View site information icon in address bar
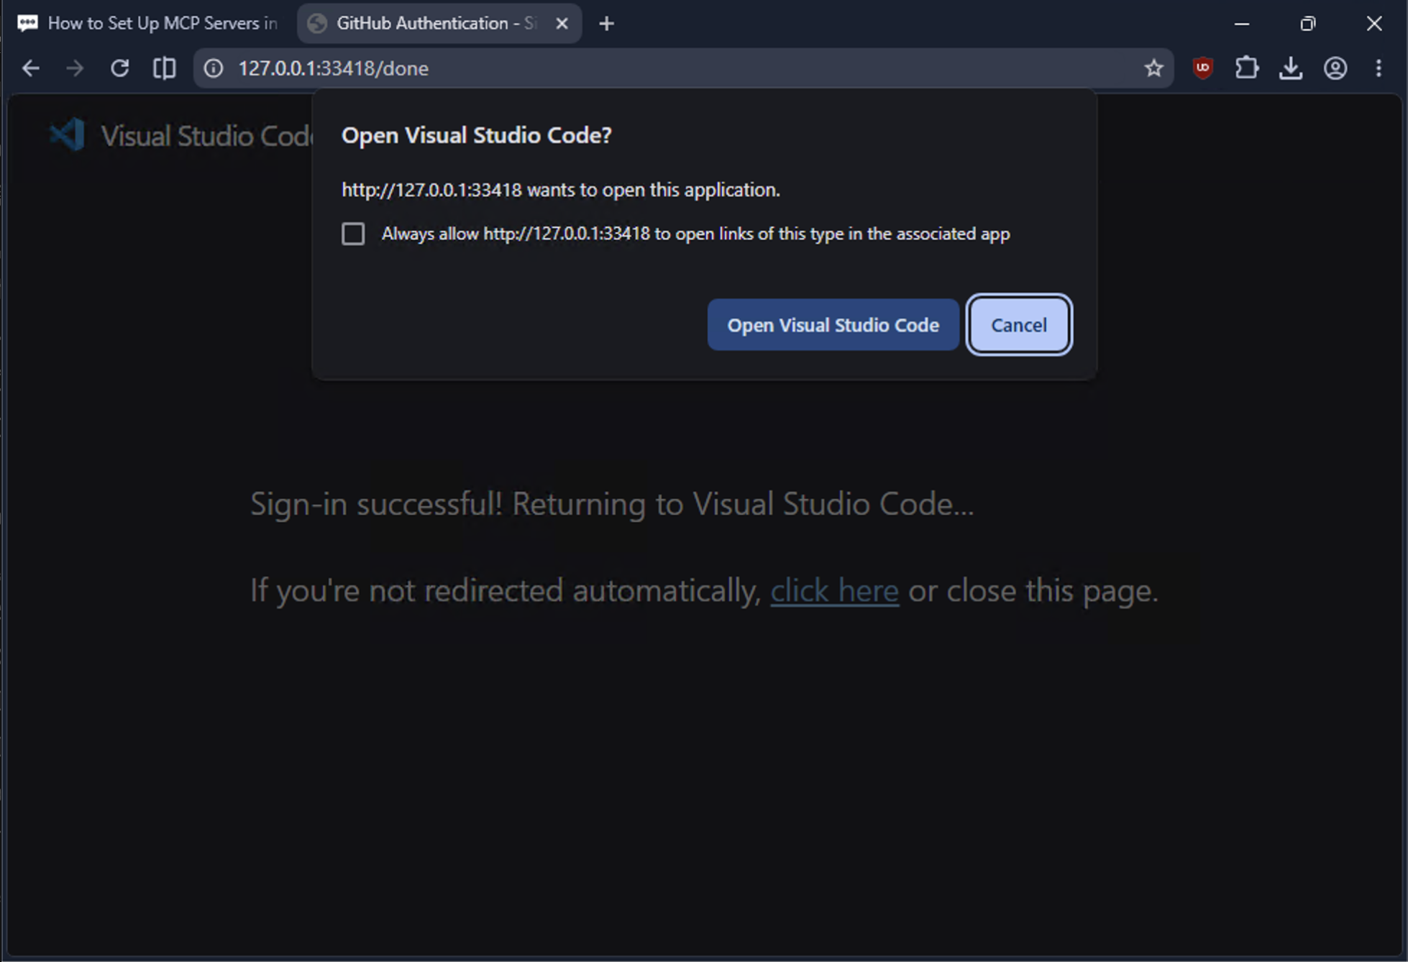This screenshot has height=962, width=1408. tap(214, 68)
